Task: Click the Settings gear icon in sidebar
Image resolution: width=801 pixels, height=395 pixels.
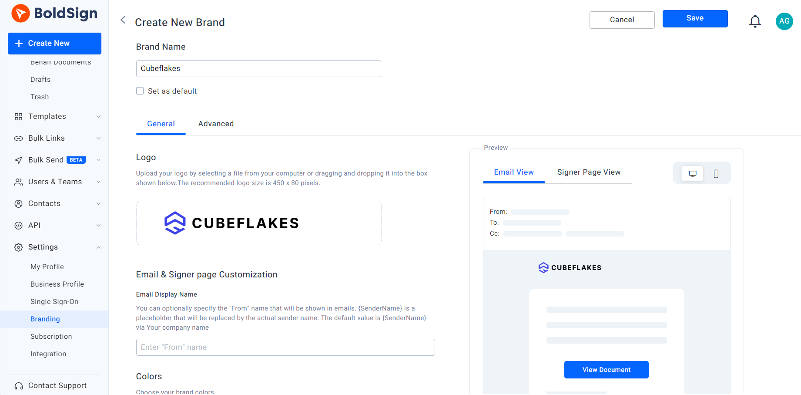Action: click(18, 247)
